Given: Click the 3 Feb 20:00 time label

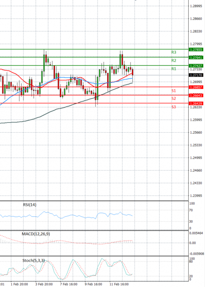Looking at the screenshot, I should [44, 284].
